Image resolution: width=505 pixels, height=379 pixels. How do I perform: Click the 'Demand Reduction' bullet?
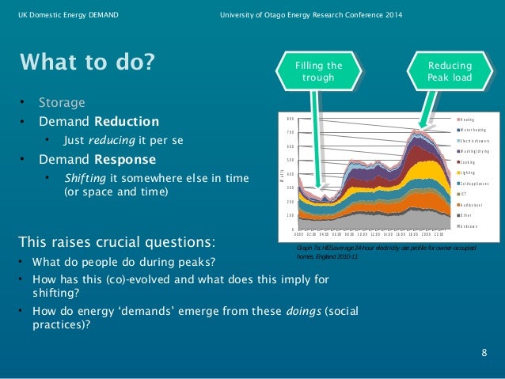(99, 121)
